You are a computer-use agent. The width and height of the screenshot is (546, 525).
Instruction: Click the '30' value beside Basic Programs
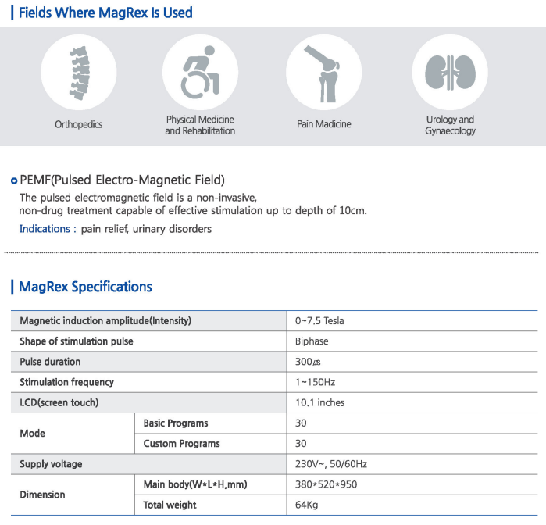[x=301, y=423]
